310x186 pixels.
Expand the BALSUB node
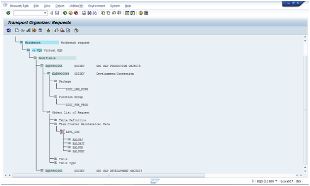(x=69, y=147)
